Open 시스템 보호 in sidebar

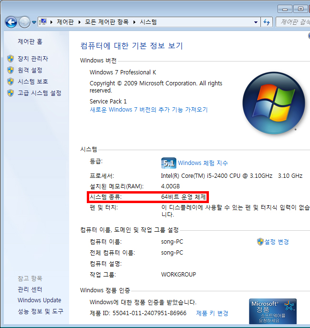coord(33,82)
